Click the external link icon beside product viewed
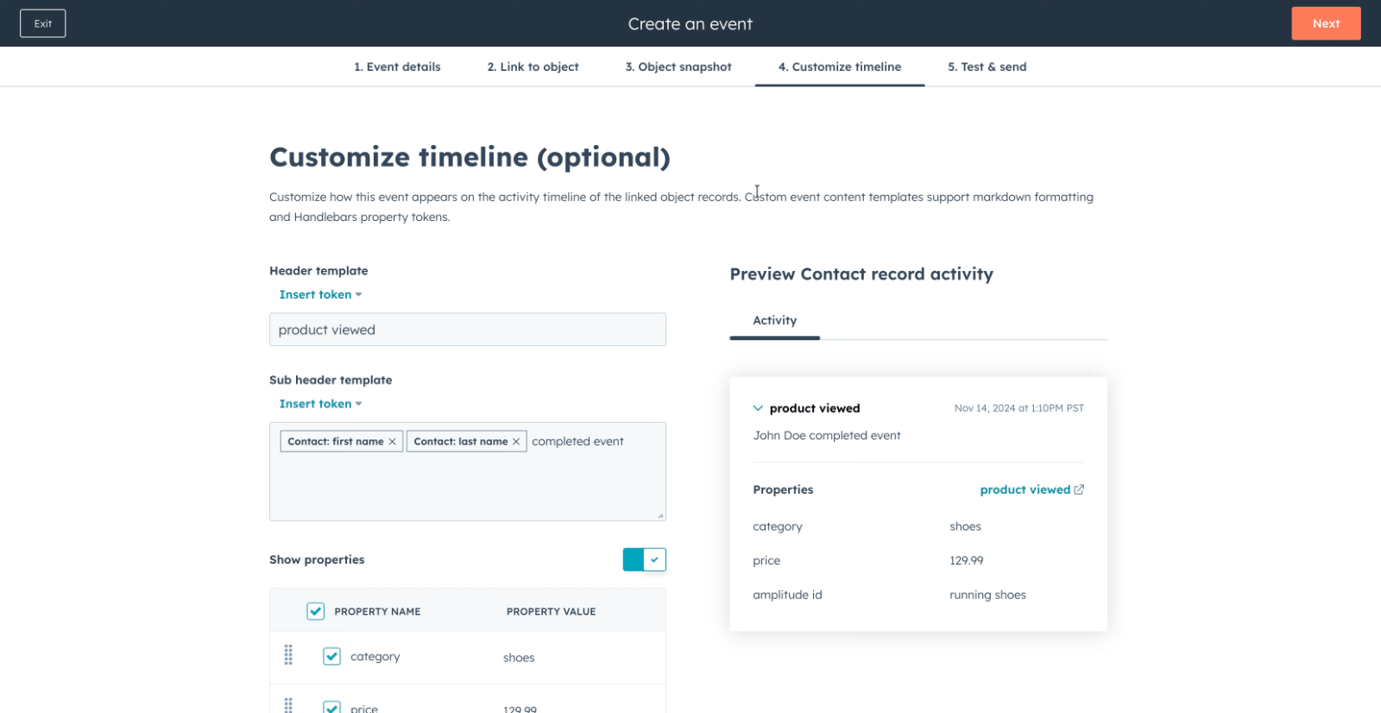1381x713 pixels. pos(1079,489)
